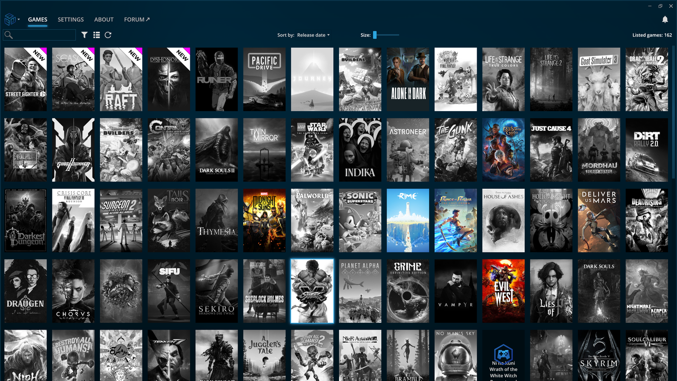Image resolution: width=677 pixels, height=381 pixels.
Task: Adjust the cover Size slider
Action: 386,35
